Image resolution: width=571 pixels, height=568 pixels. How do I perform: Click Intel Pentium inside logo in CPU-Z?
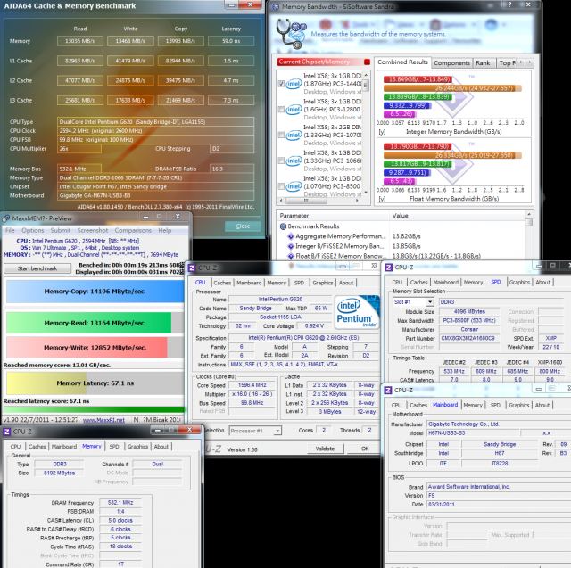pos(357,312)
